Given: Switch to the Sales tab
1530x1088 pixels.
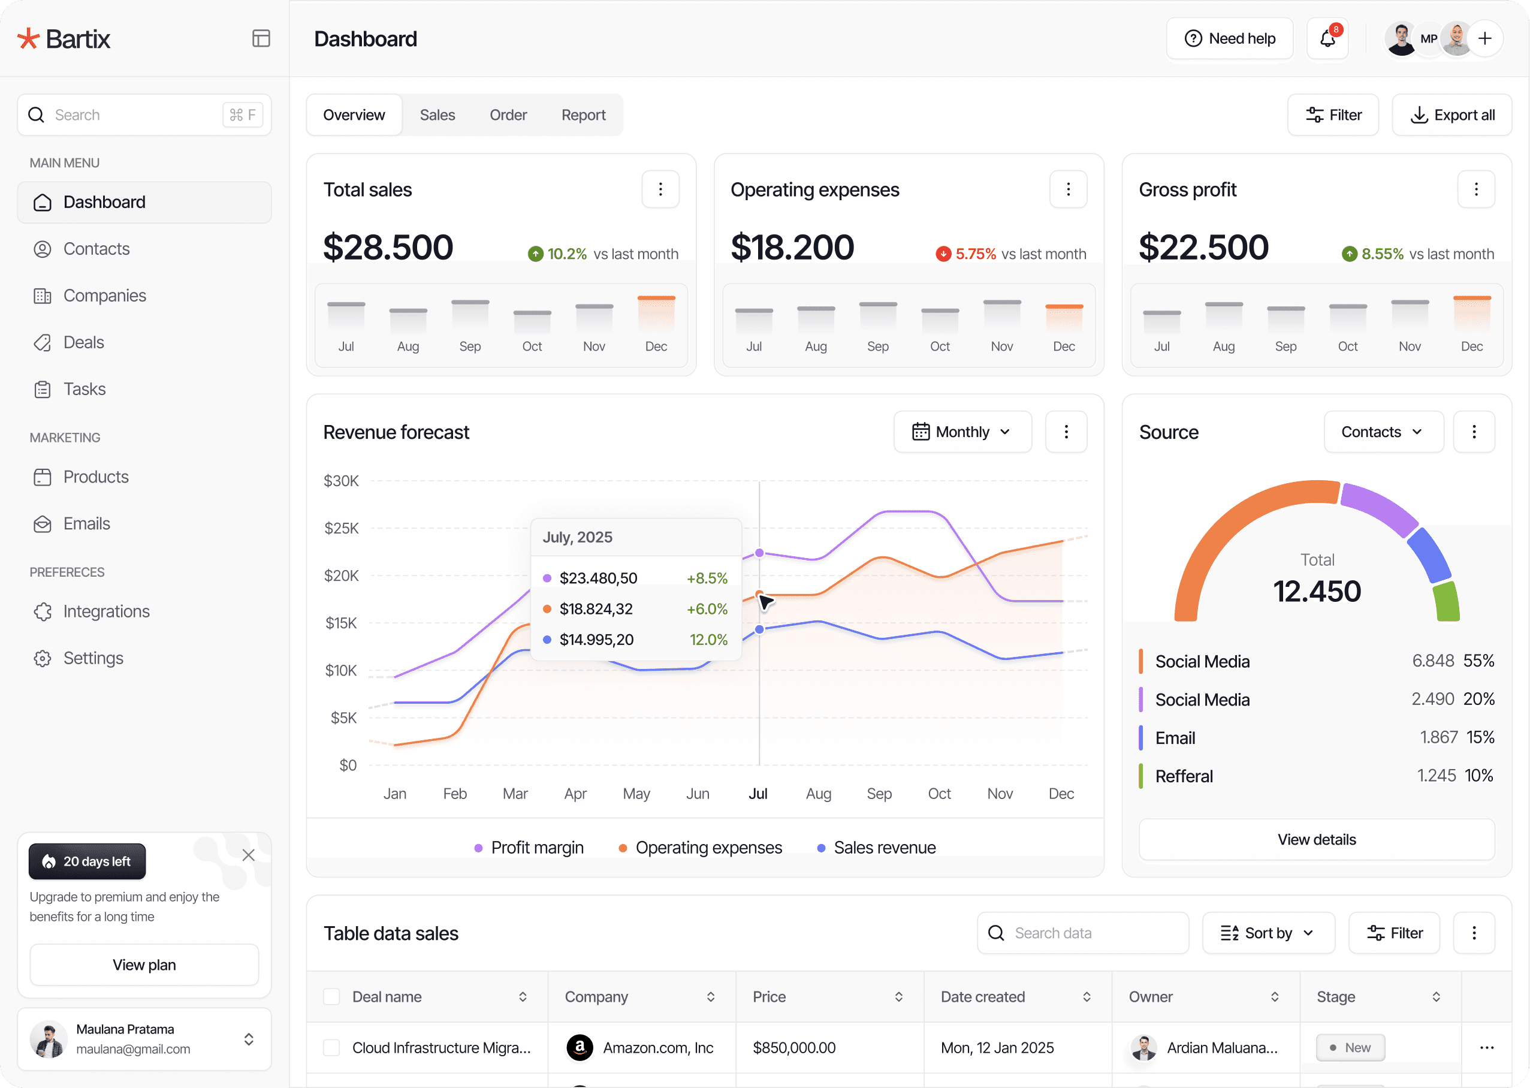Looking at the screenshot, I should pyautogui.click(x=437, y=115).
